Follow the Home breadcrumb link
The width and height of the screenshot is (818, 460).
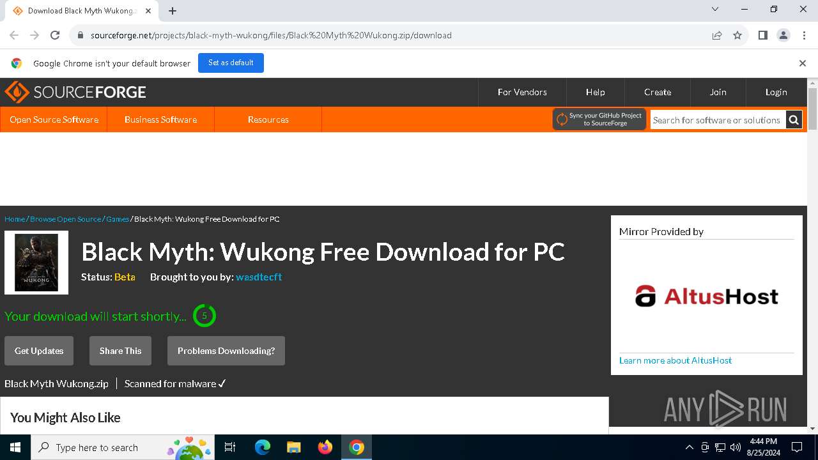click(15, 219)
